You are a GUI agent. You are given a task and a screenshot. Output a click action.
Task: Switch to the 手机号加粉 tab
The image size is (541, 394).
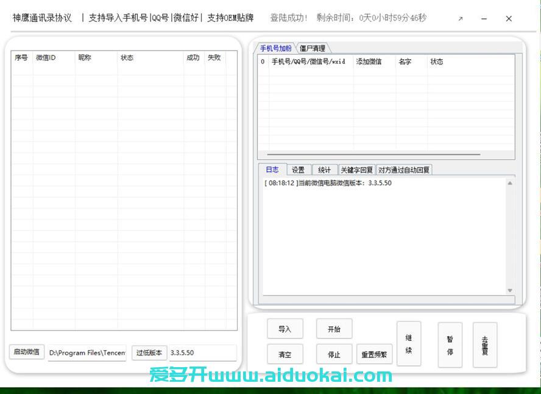point(275,48)
